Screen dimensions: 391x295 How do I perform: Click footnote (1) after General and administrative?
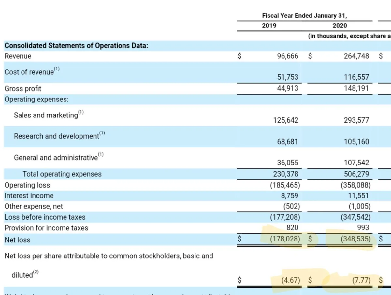[x=101, y=155]
